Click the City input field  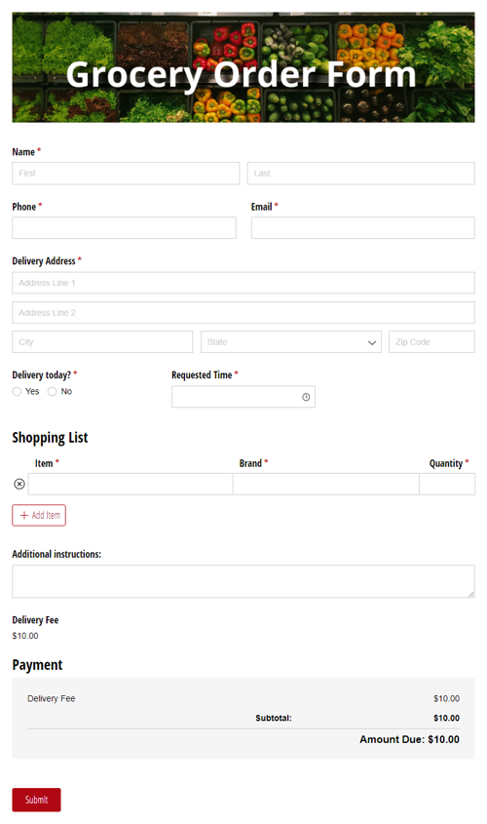click(102, 342)
